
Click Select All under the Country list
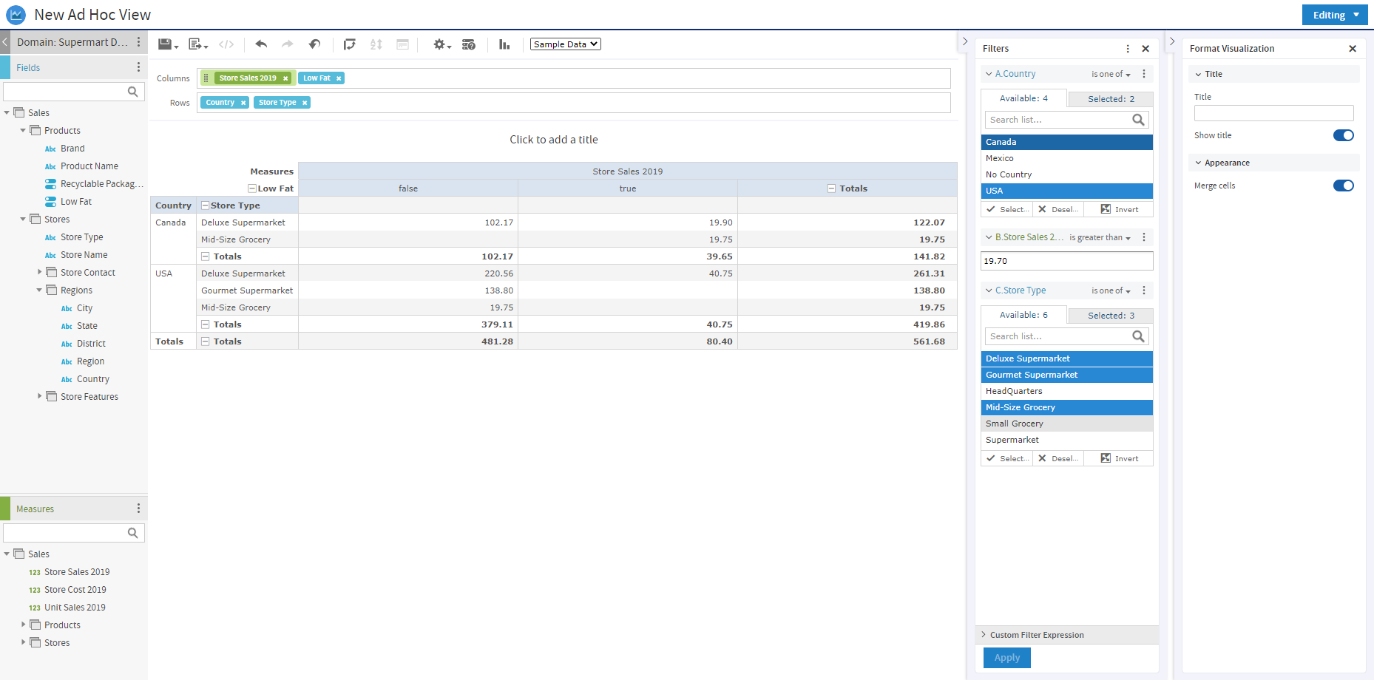tap(1007, 210)
